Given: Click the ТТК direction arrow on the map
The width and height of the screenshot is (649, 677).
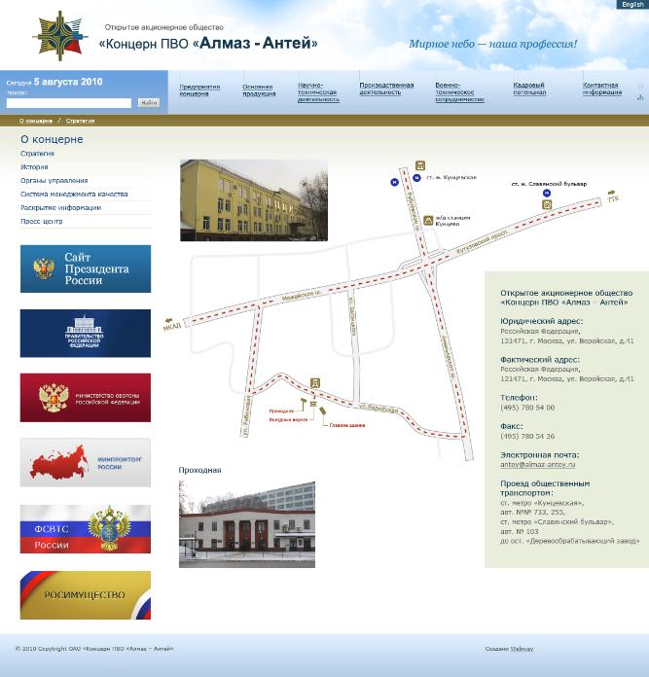Looking at the screenshot, I should pyautogui.click(x=612, y=193).
